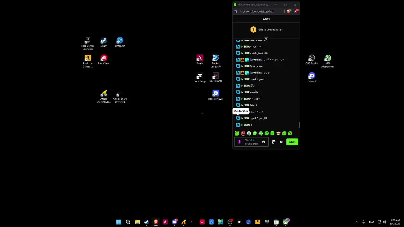Select the CurseForge desktop shortcut
The width and height of the screenshot is (404, 227).
pos(200,78)
